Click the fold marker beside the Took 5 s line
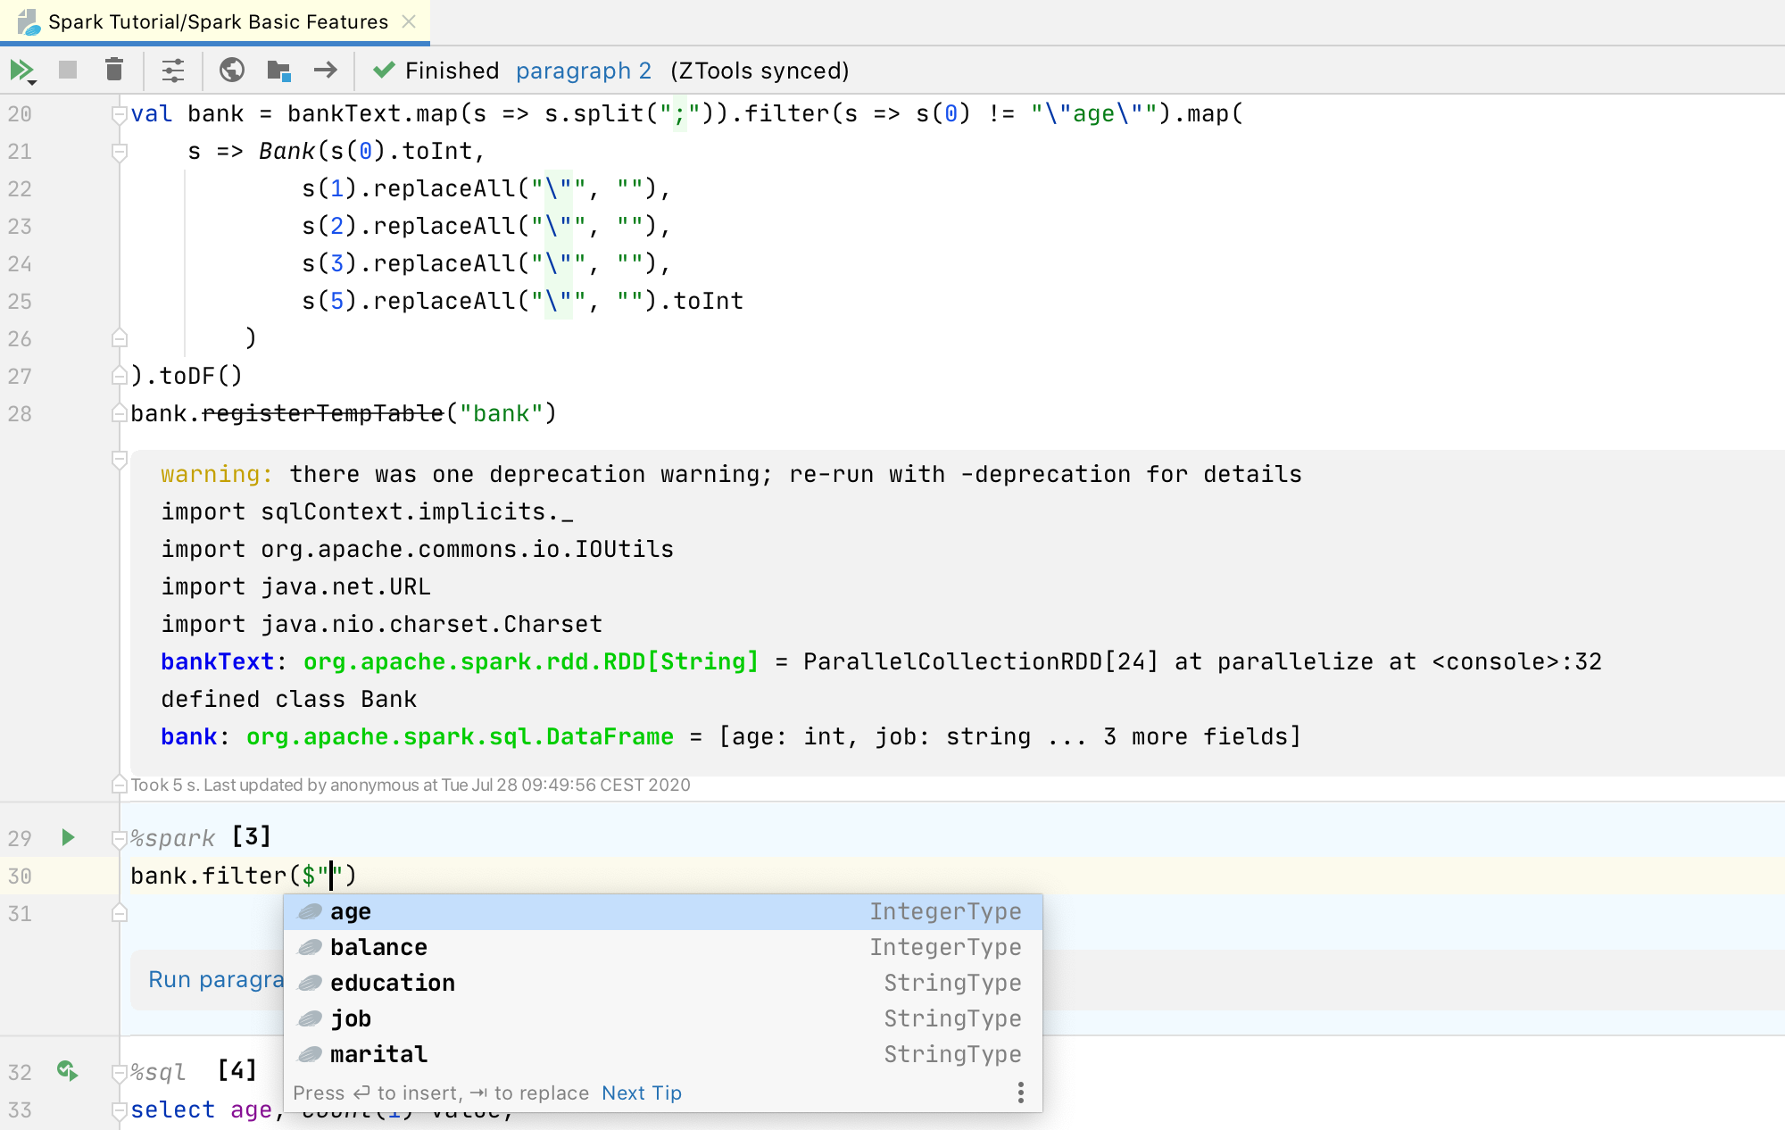 [x=120, y=785]
